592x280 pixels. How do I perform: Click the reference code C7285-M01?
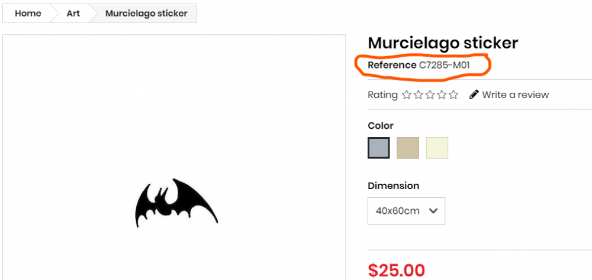[x=445, y=65]
